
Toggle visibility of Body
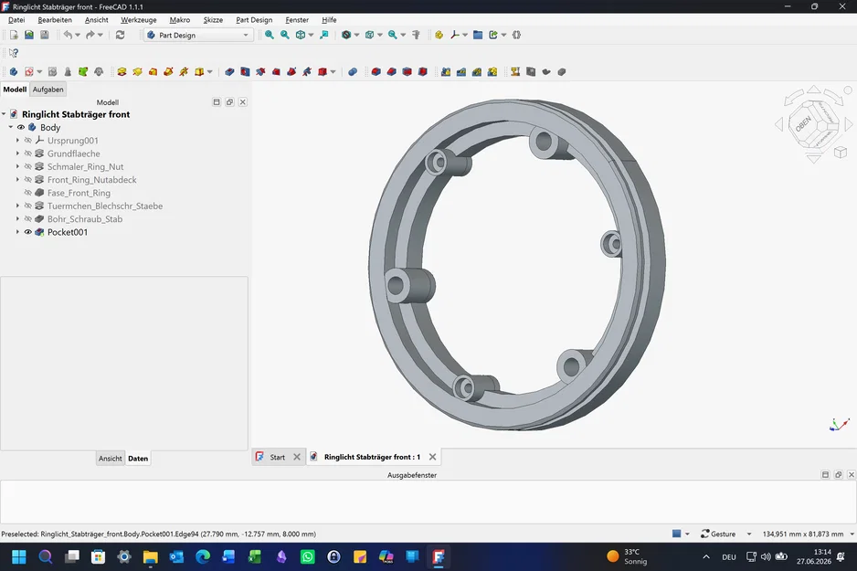[x=21, y=127]
